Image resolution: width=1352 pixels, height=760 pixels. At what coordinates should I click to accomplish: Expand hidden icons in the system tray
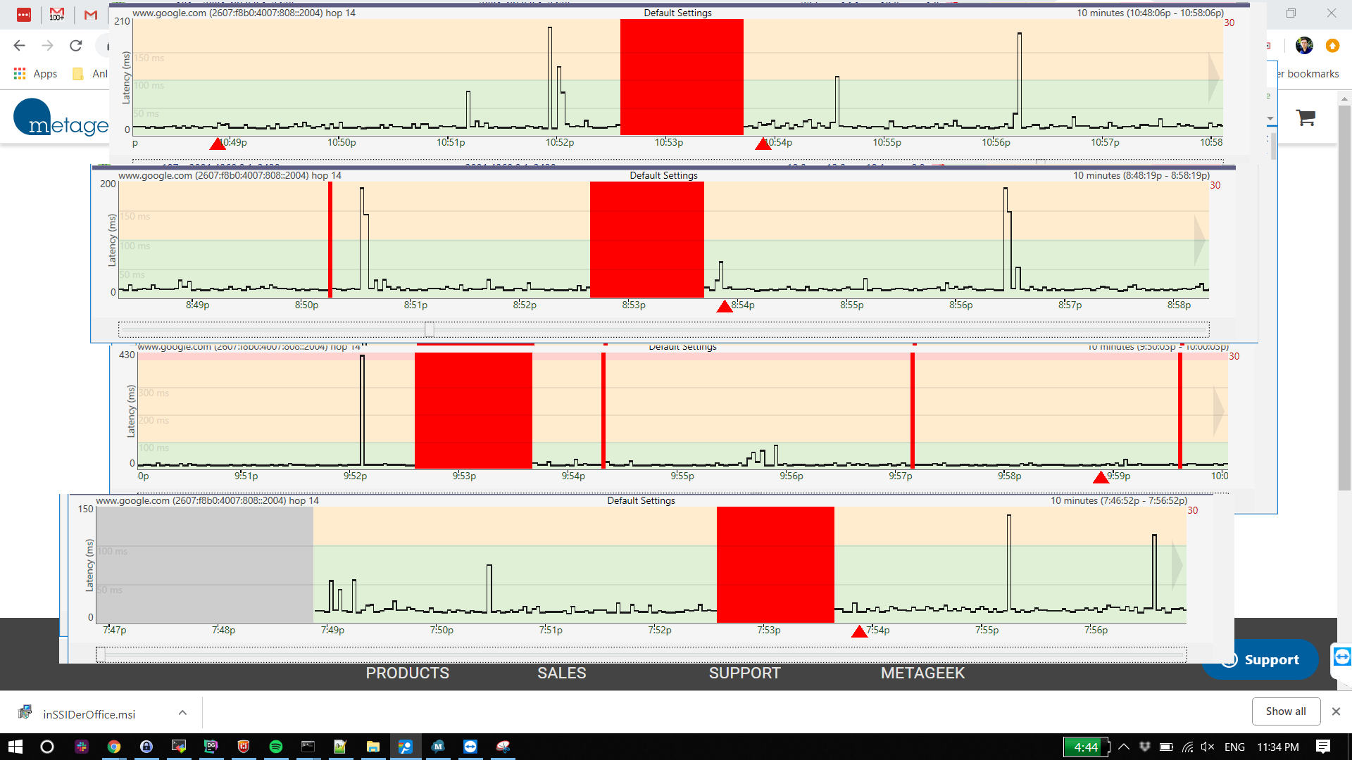(x=1124, y=747)
